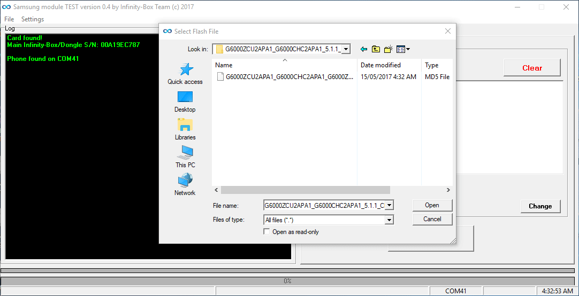Image resolution: width=579 pixels, height=296 pixels.
Task: Expand the File name dropdown arrow
Action: pos(389,205)
